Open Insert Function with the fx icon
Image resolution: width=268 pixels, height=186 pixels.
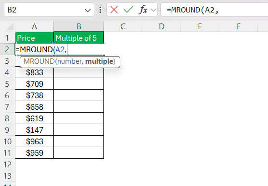[x=143, y=10]
